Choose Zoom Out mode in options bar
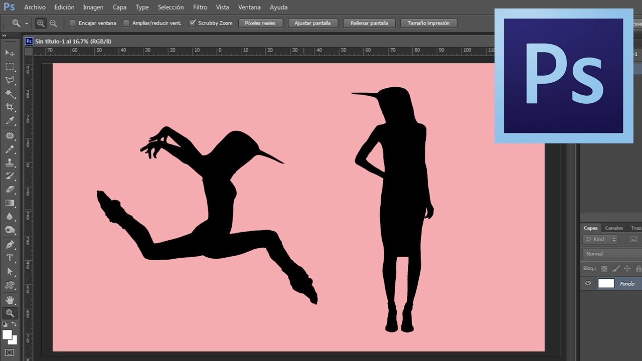Screen dimensions: 642x361 pos(53,23)
